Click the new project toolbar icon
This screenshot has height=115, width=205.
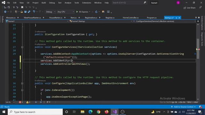tap(16, 12)
